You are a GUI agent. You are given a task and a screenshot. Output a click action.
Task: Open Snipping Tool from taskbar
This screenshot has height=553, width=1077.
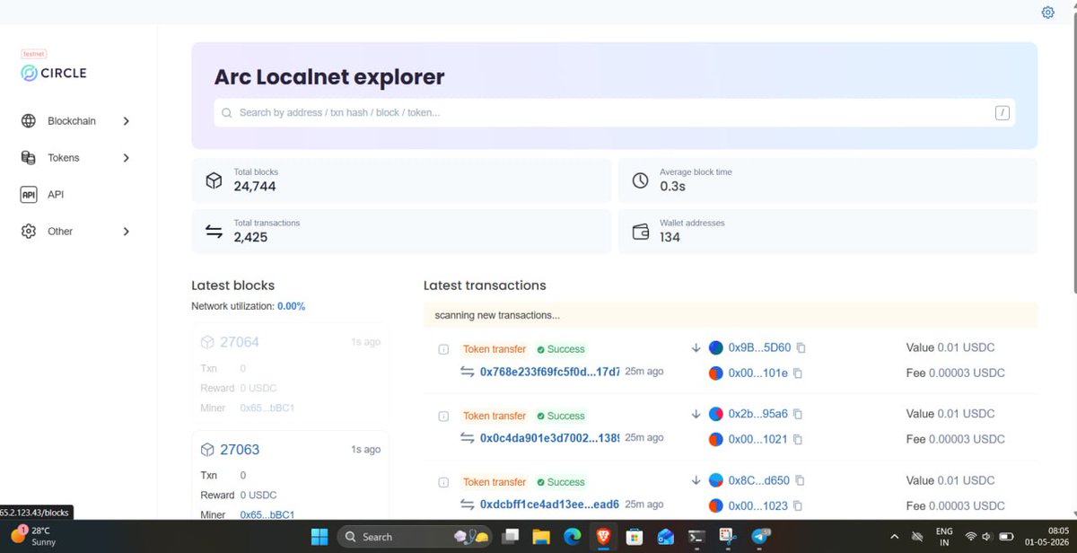728,537
